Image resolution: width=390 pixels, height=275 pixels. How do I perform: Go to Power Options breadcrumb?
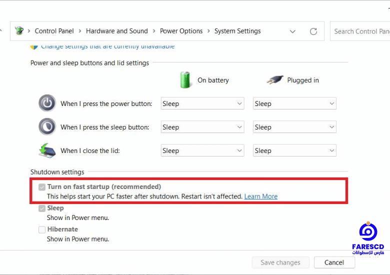tap(181, 31)
